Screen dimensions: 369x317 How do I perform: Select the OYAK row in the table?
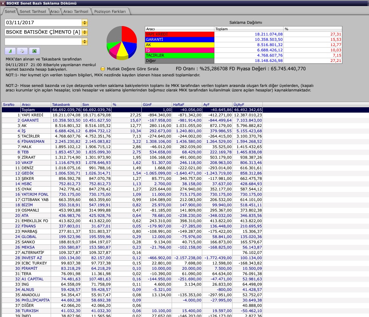click(x=132, y=189)
